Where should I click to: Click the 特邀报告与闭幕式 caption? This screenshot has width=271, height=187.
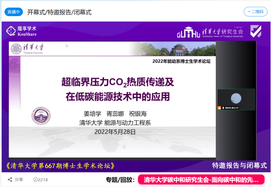click(239, 165)
